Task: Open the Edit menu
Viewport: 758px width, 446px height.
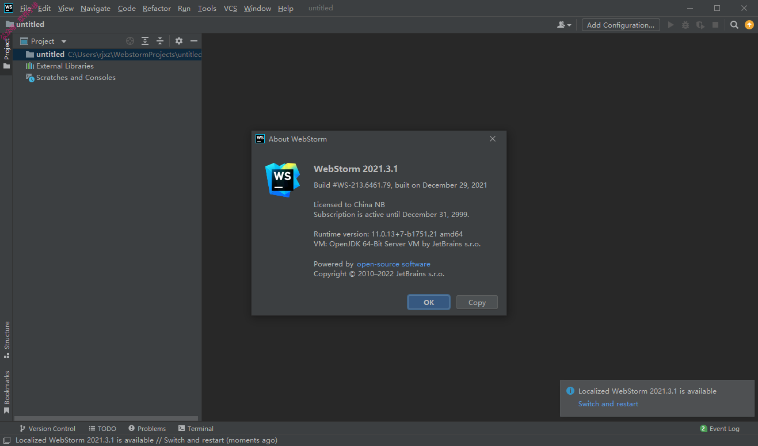Action: coord(44,8)
